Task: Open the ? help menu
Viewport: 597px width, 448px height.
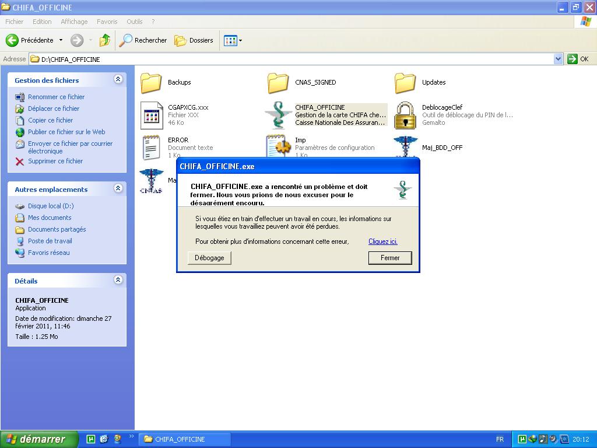Action: [x=153, y=22]
